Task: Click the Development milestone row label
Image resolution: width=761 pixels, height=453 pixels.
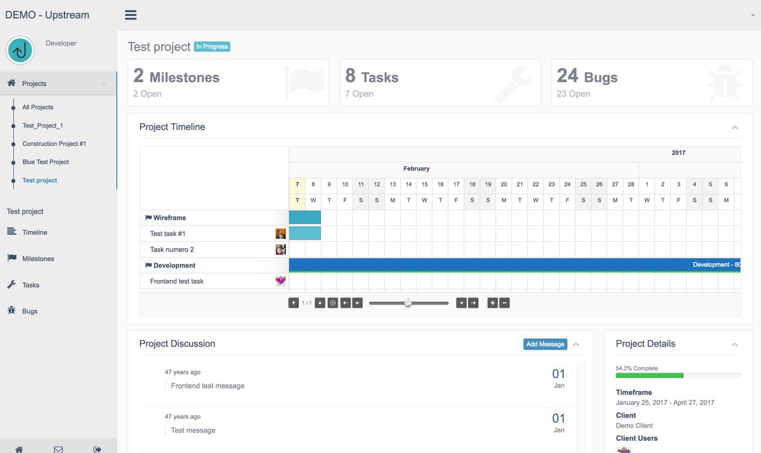Action: pyautogui.click(x=174, y=265)
